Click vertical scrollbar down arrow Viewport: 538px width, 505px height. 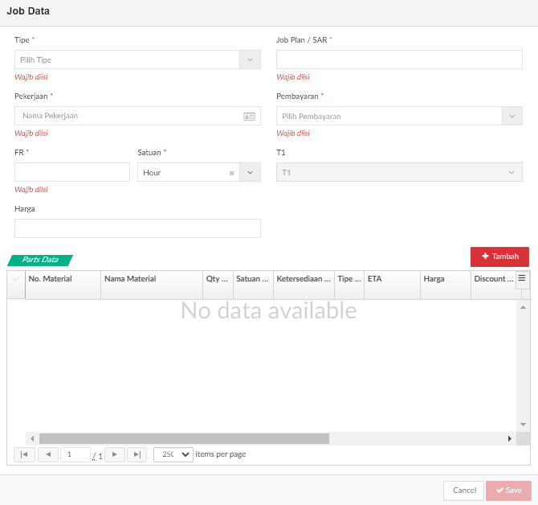[523, 425]
